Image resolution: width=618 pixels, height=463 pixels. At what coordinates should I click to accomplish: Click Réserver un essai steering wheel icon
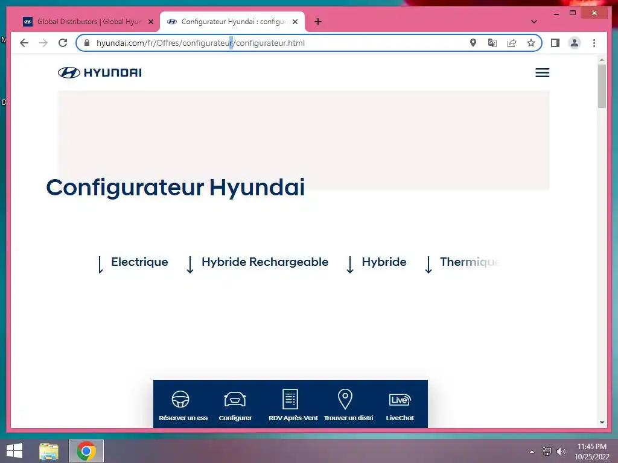(180, 399)
